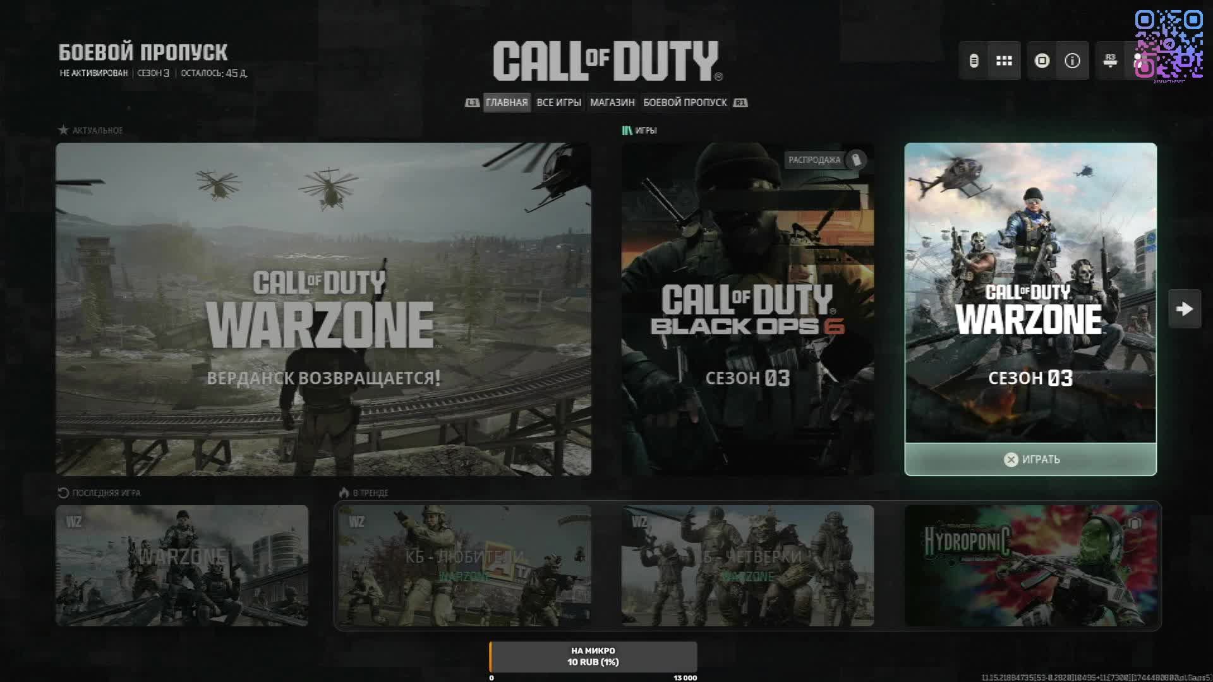This screenshot has height=682, width=1213.
Task: Select the Black Ops 6 Сезон 03 card
Action: tap(747, 309)
